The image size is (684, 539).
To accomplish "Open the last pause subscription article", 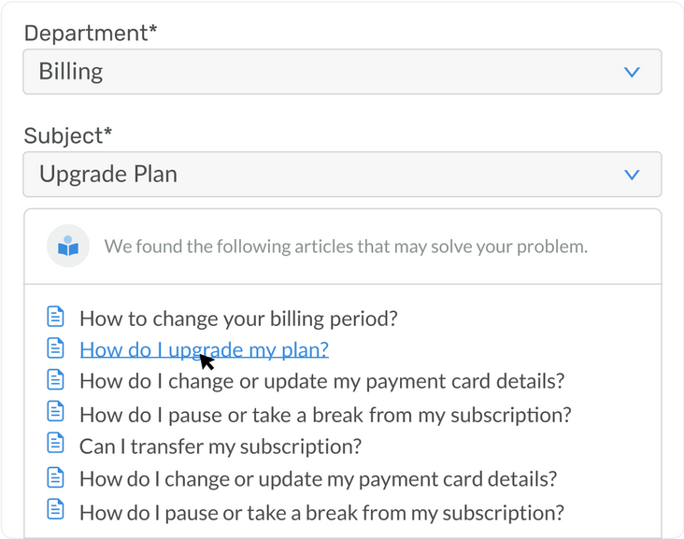I will [x=321, y=512].
